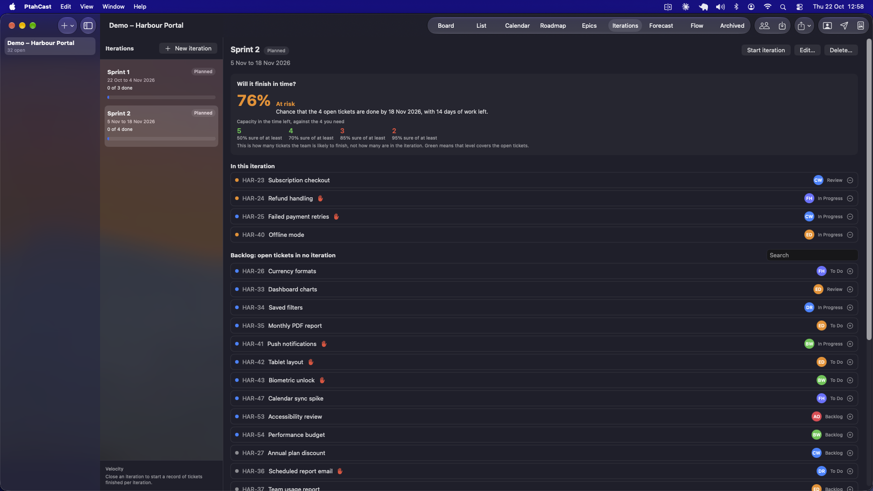Switch to the Roadmap view

(553, 26)
